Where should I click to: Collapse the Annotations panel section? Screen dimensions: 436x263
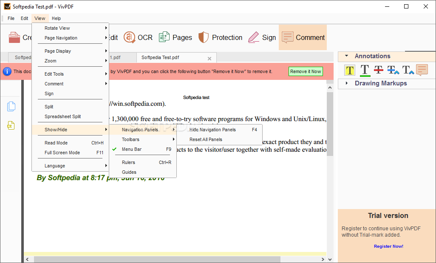click(x=346, y=56)
